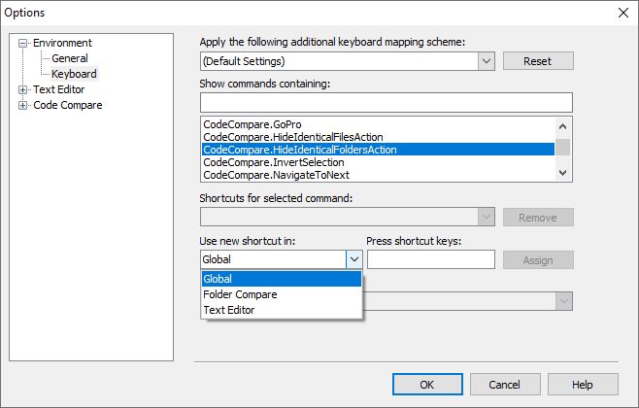Toggle the Use new shortcut in dropdown arrow
This screenshot has height=408, width=639.
[354, 259]
